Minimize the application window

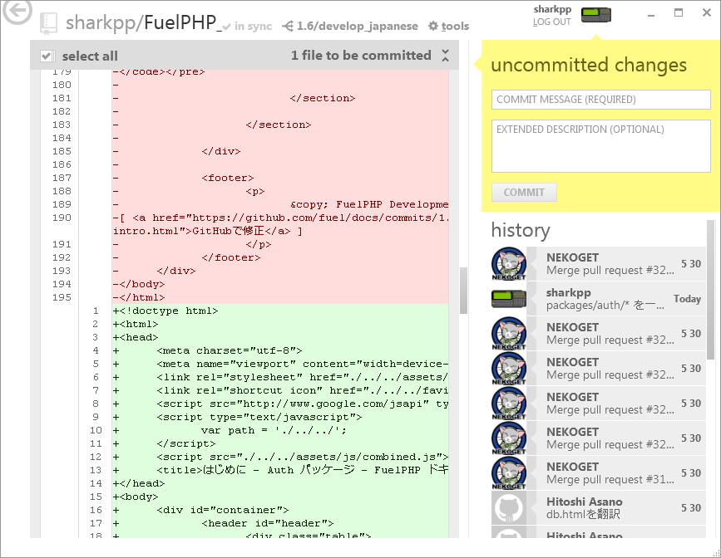[650, 16]
